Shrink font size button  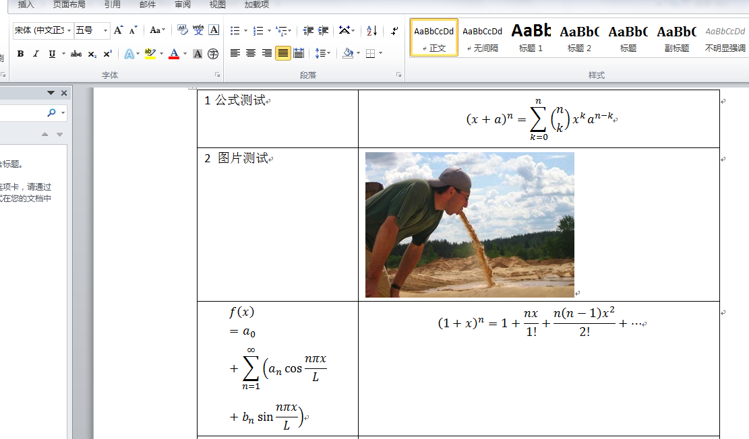[x=133, y=30]
